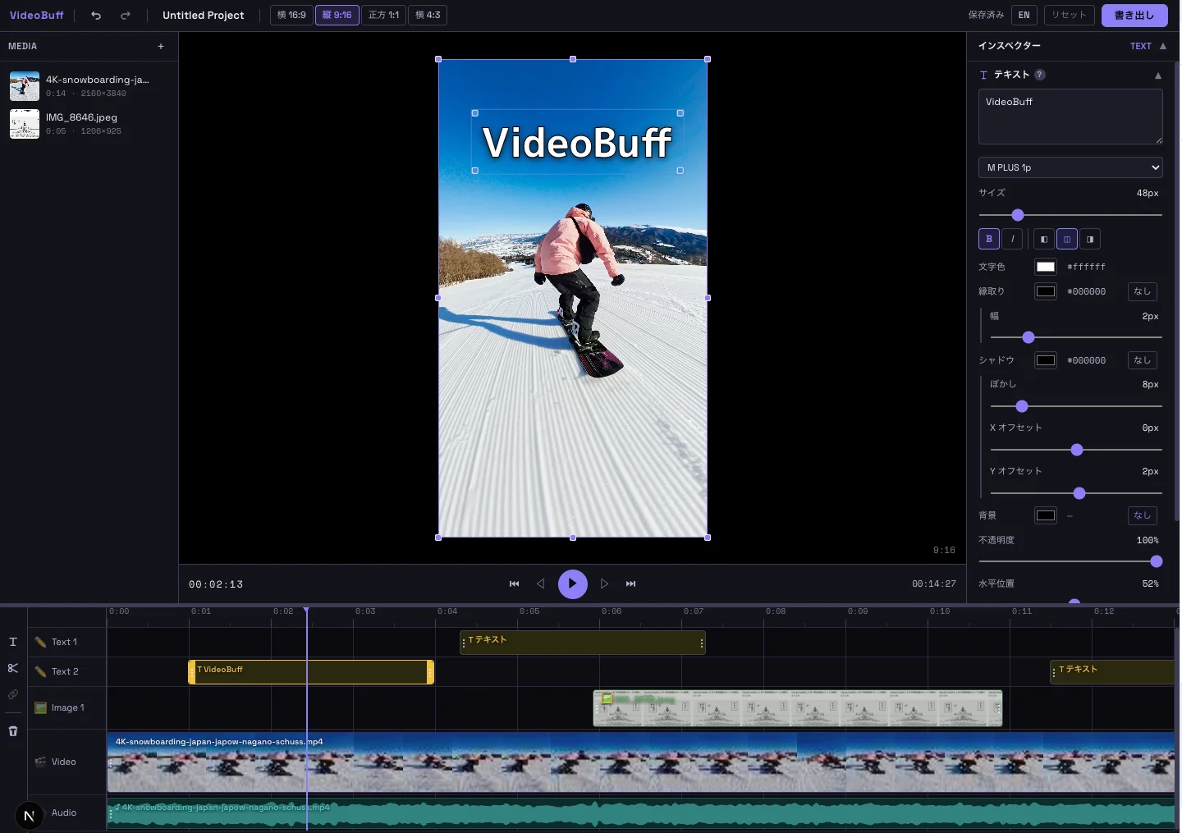This screenshot has width=1182, height=833.
Task: Switch language using the EN button
Action: point(1024,15)
